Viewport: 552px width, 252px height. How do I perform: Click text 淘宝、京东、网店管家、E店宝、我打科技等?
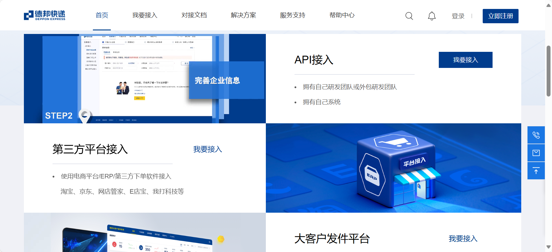click(122, 192)
